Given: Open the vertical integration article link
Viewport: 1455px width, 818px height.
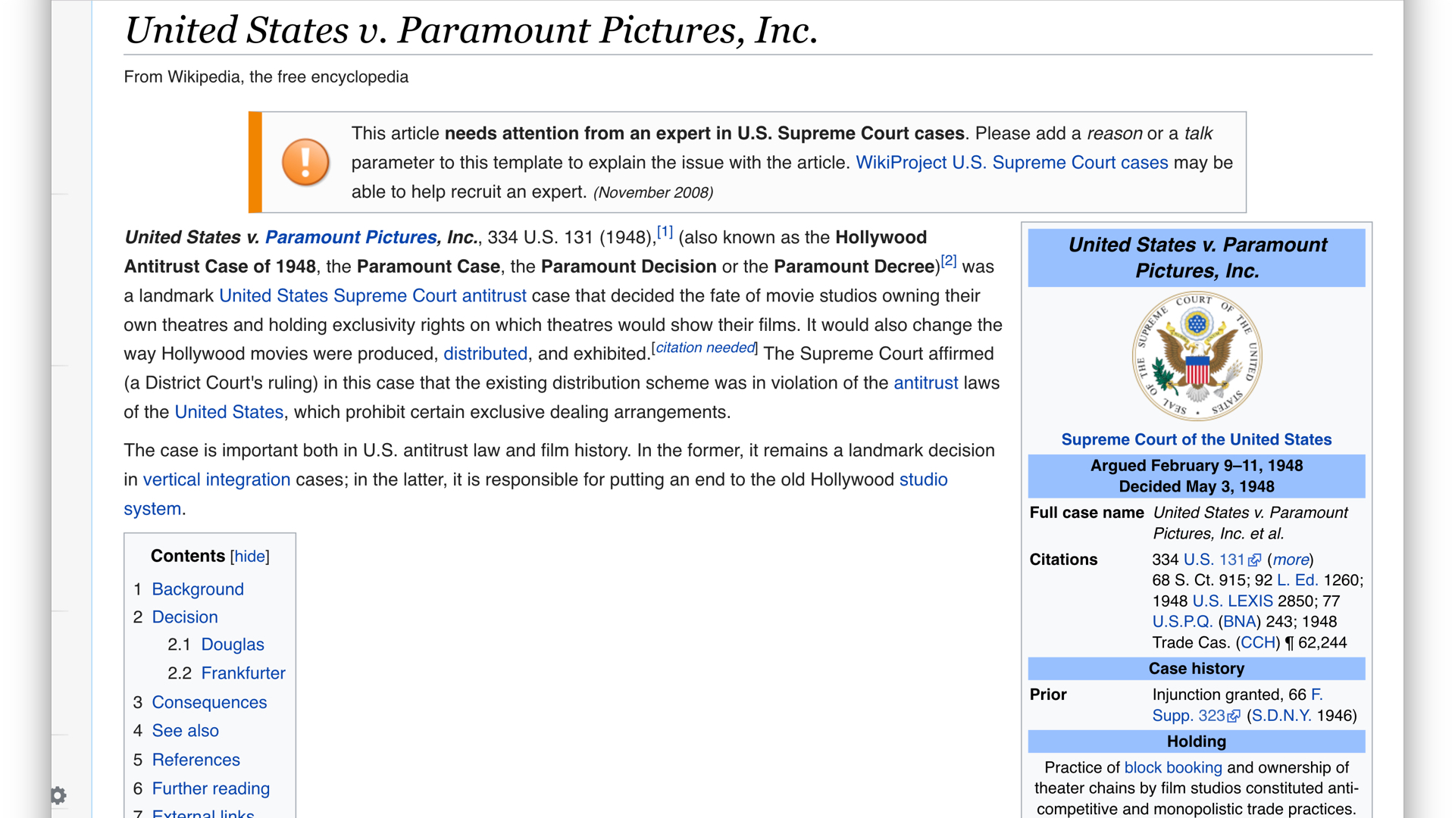Looking at the screenshot, I should coord(217,479).
